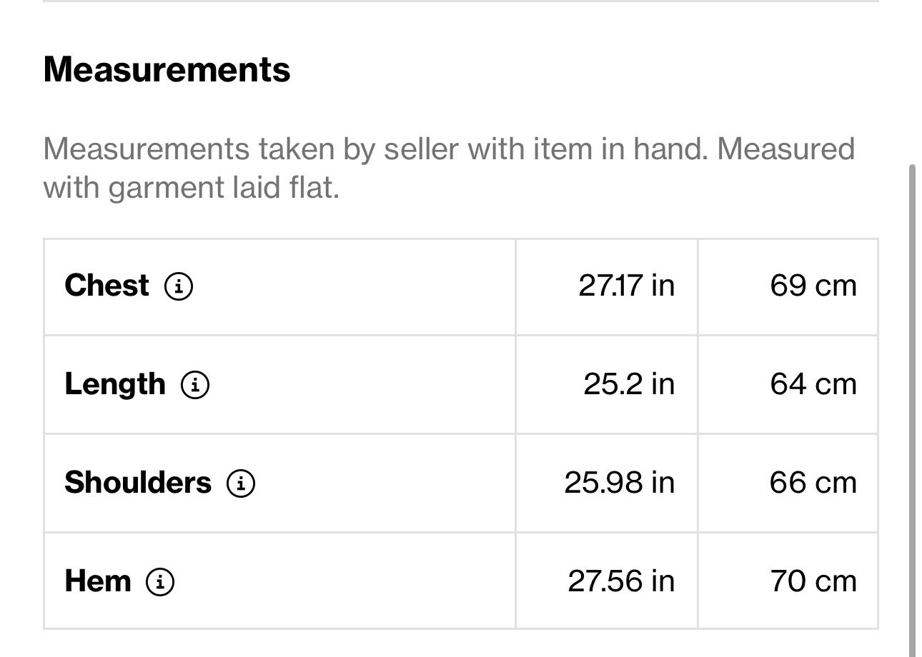Screen dimensions: 922x657
Task: Select the Length row label
Action: (114, 385)
